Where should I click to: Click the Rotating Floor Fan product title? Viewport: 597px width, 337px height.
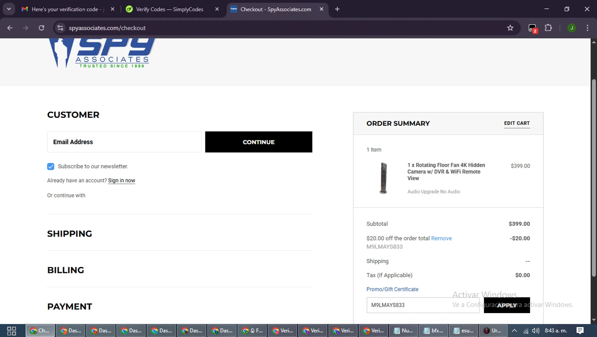pyautogui.click(x=446, y=172)
